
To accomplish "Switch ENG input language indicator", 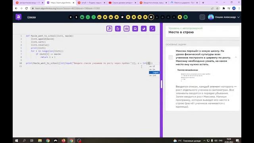I will [221, 141].
